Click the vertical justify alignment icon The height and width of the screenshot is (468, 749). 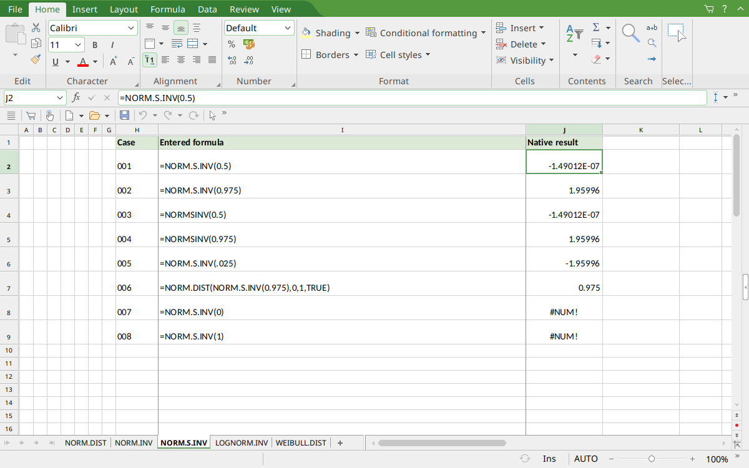point(197,27)
